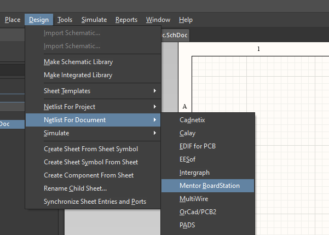Select EDIF for PCB netlist format

pyautogui.click(x=207, y=146)
